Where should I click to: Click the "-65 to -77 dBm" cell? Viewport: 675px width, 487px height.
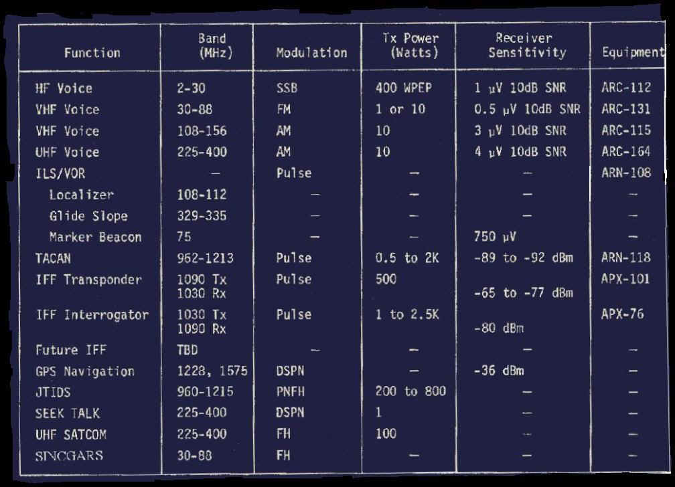point(524,293)
